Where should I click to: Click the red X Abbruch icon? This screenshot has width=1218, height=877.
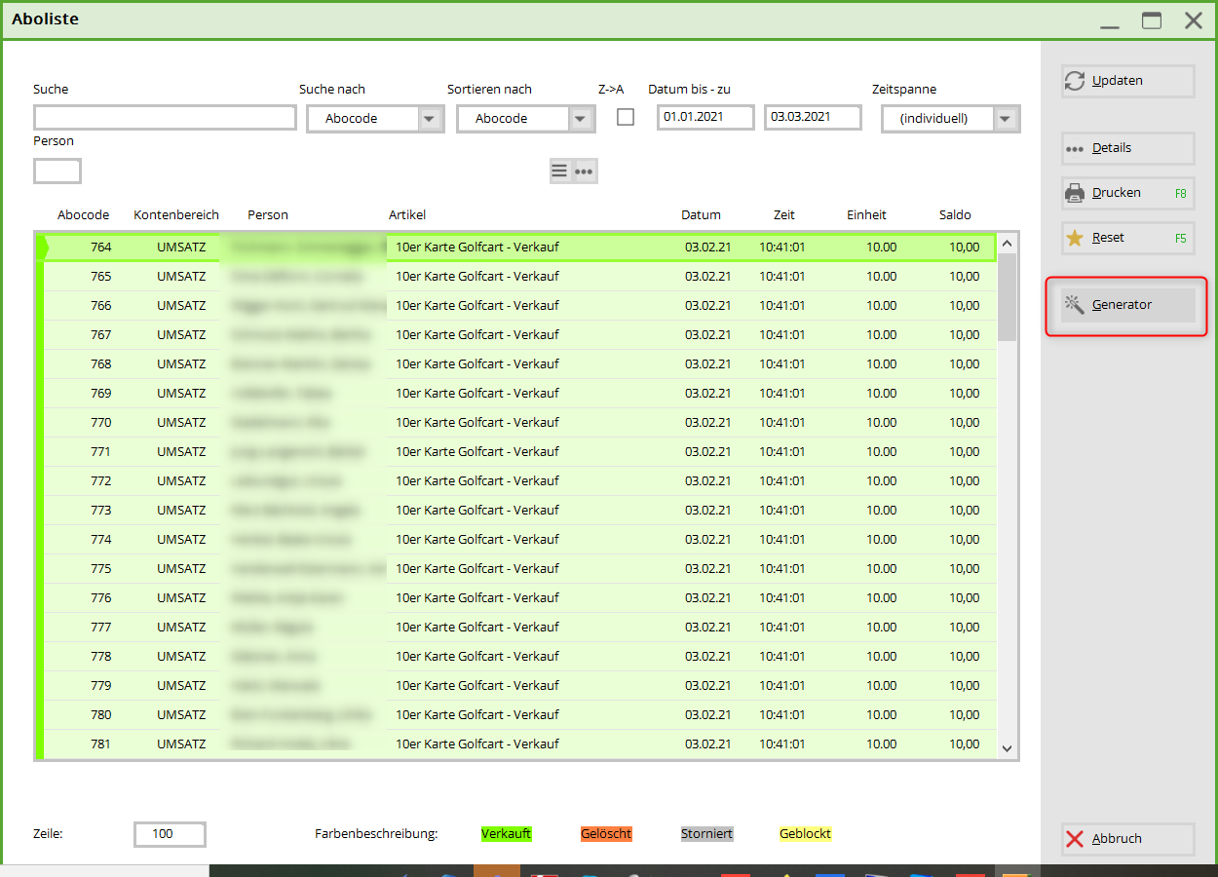click(x=1075, y=839)
